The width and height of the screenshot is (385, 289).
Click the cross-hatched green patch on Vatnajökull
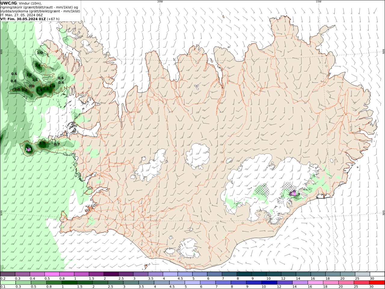click(x=262, y=190)
